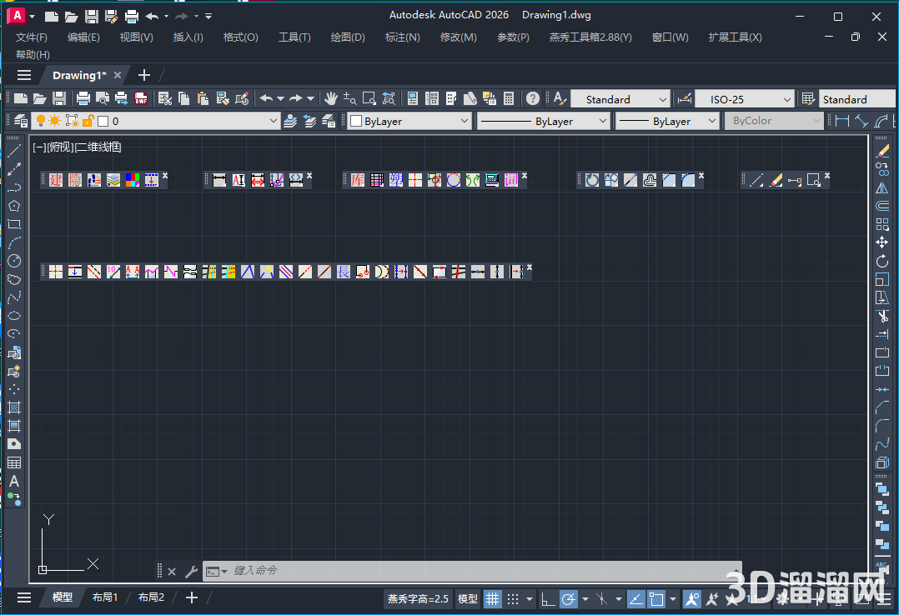899x615 pixels.
Task: Open the ISO-25 dimension style dropdown
Action: coord(745,99)
